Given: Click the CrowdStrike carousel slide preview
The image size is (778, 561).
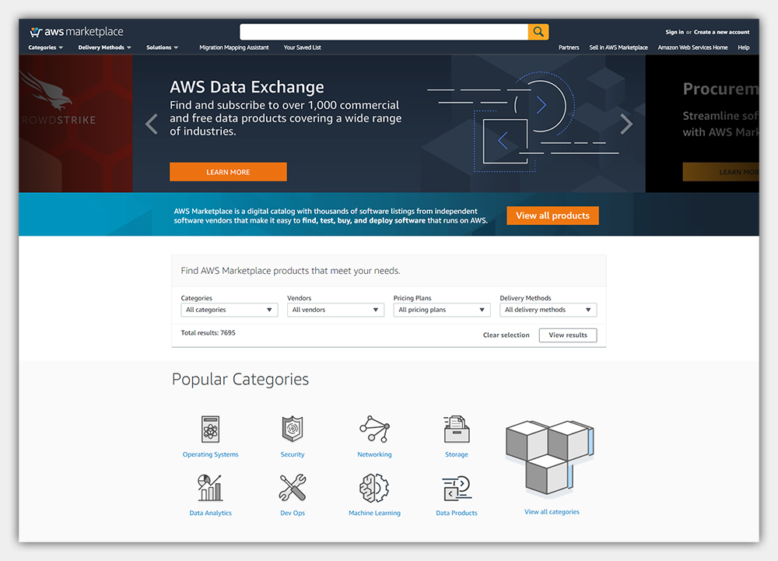Looking at the screenshot, I should pyautogui.click(x=76, y=124).
